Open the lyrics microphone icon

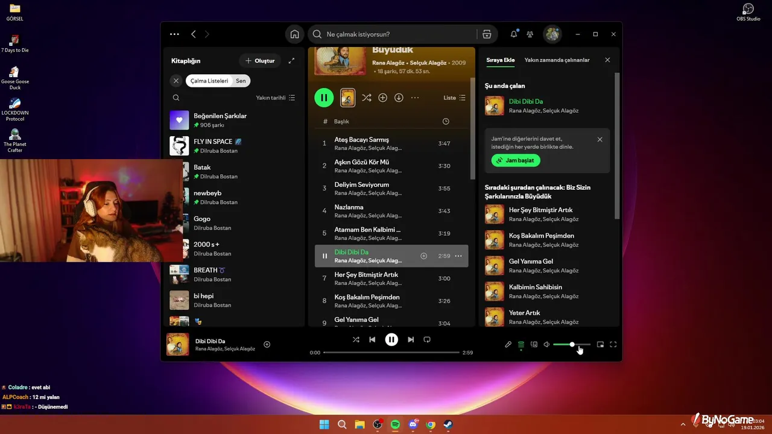click(x=508, y=345)
